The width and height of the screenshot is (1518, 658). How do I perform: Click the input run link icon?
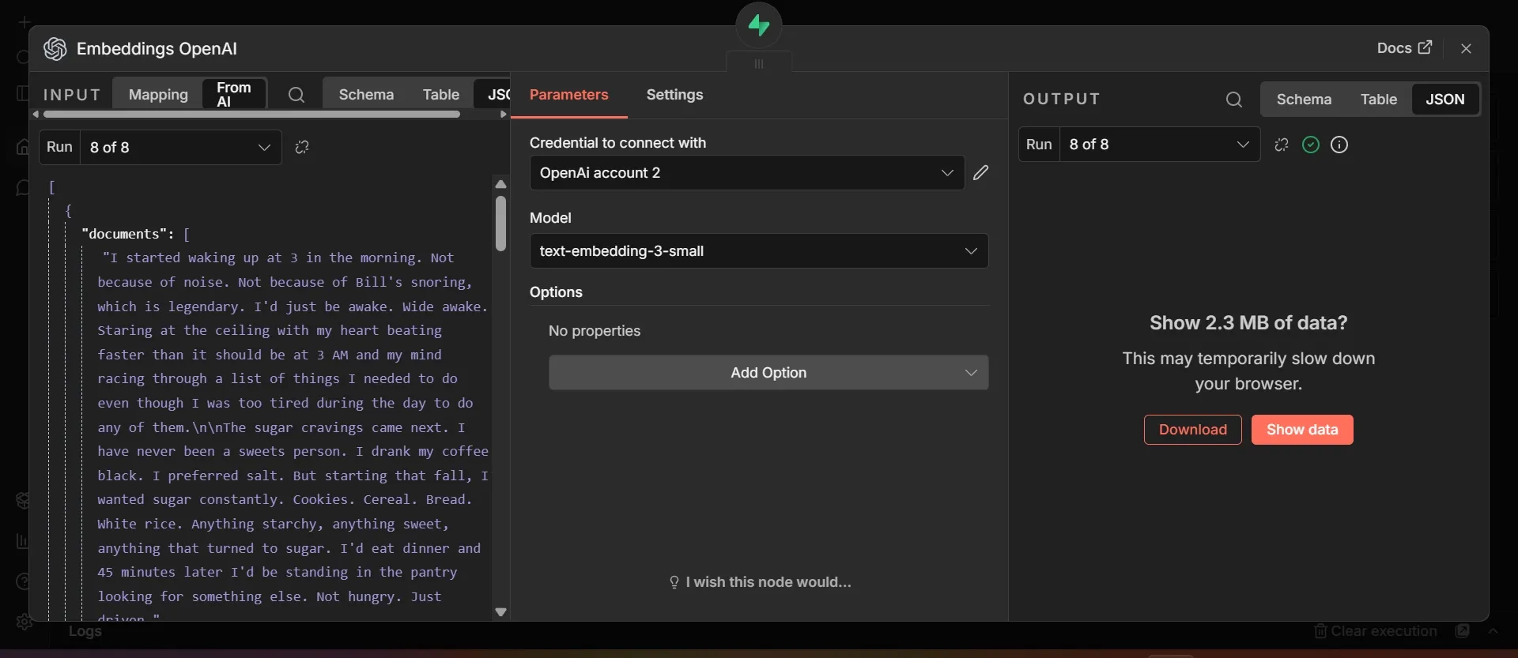[x=301, y=147]
